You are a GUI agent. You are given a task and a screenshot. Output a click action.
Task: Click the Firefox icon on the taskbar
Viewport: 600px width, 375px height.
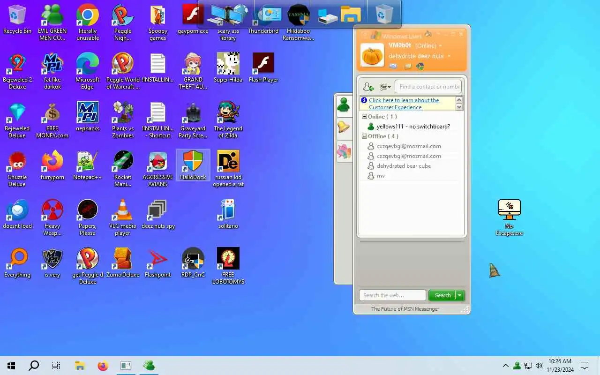click(103, 366)
